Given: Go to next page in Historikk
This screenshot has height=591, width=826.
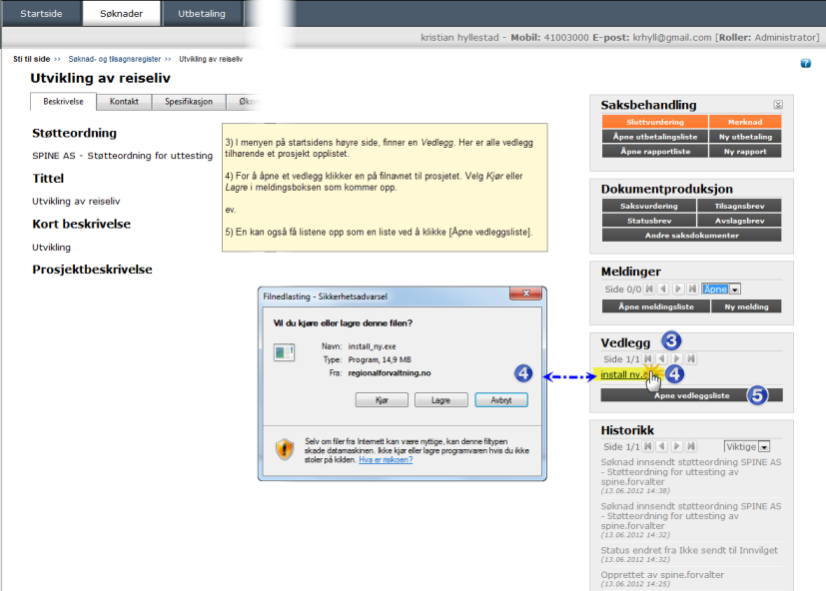Looking at the screenshot, I should tap(677, 446).
